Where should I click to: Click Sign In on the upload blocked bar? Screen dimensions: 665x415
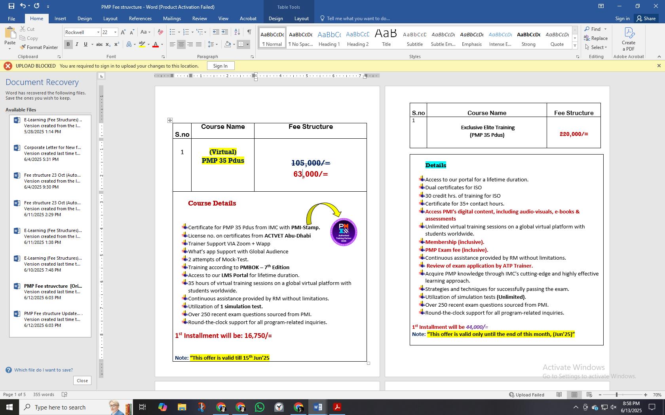click(x=220, y=66)
